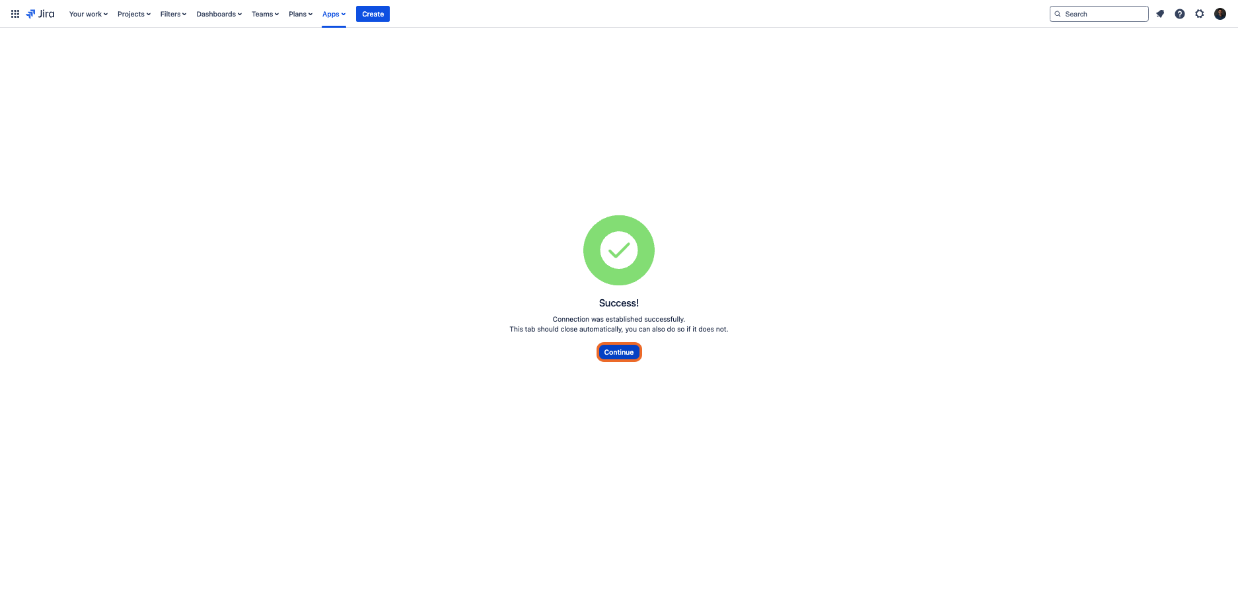Click the green success checkmark icon

pyautogui.click(x=619, y=250)
